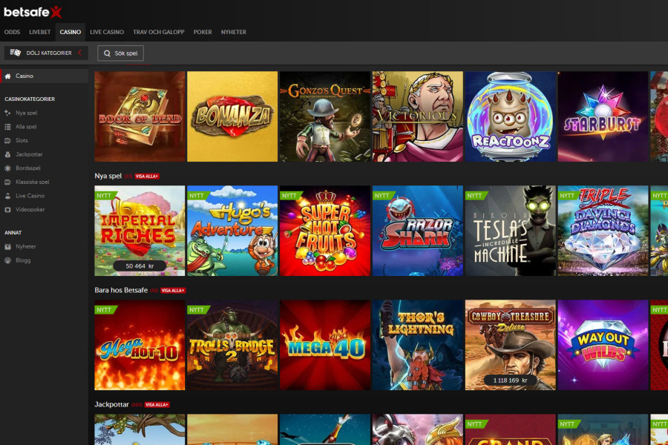668x445 pixels.
Task: Open Cowboy Treasure Deluxe game
Action: coord(511,345)
